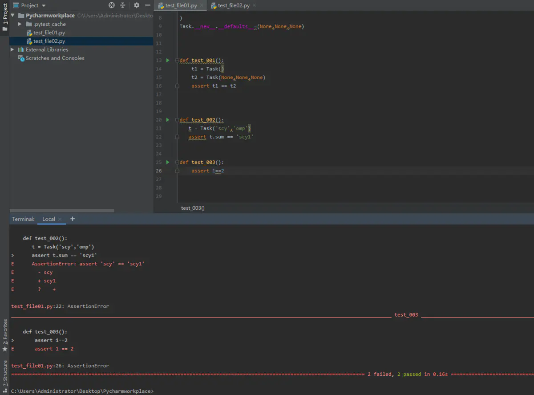Click 'def test_002():' in editor
This screenshot has width=534, height=395.
(x=202, y=120)
